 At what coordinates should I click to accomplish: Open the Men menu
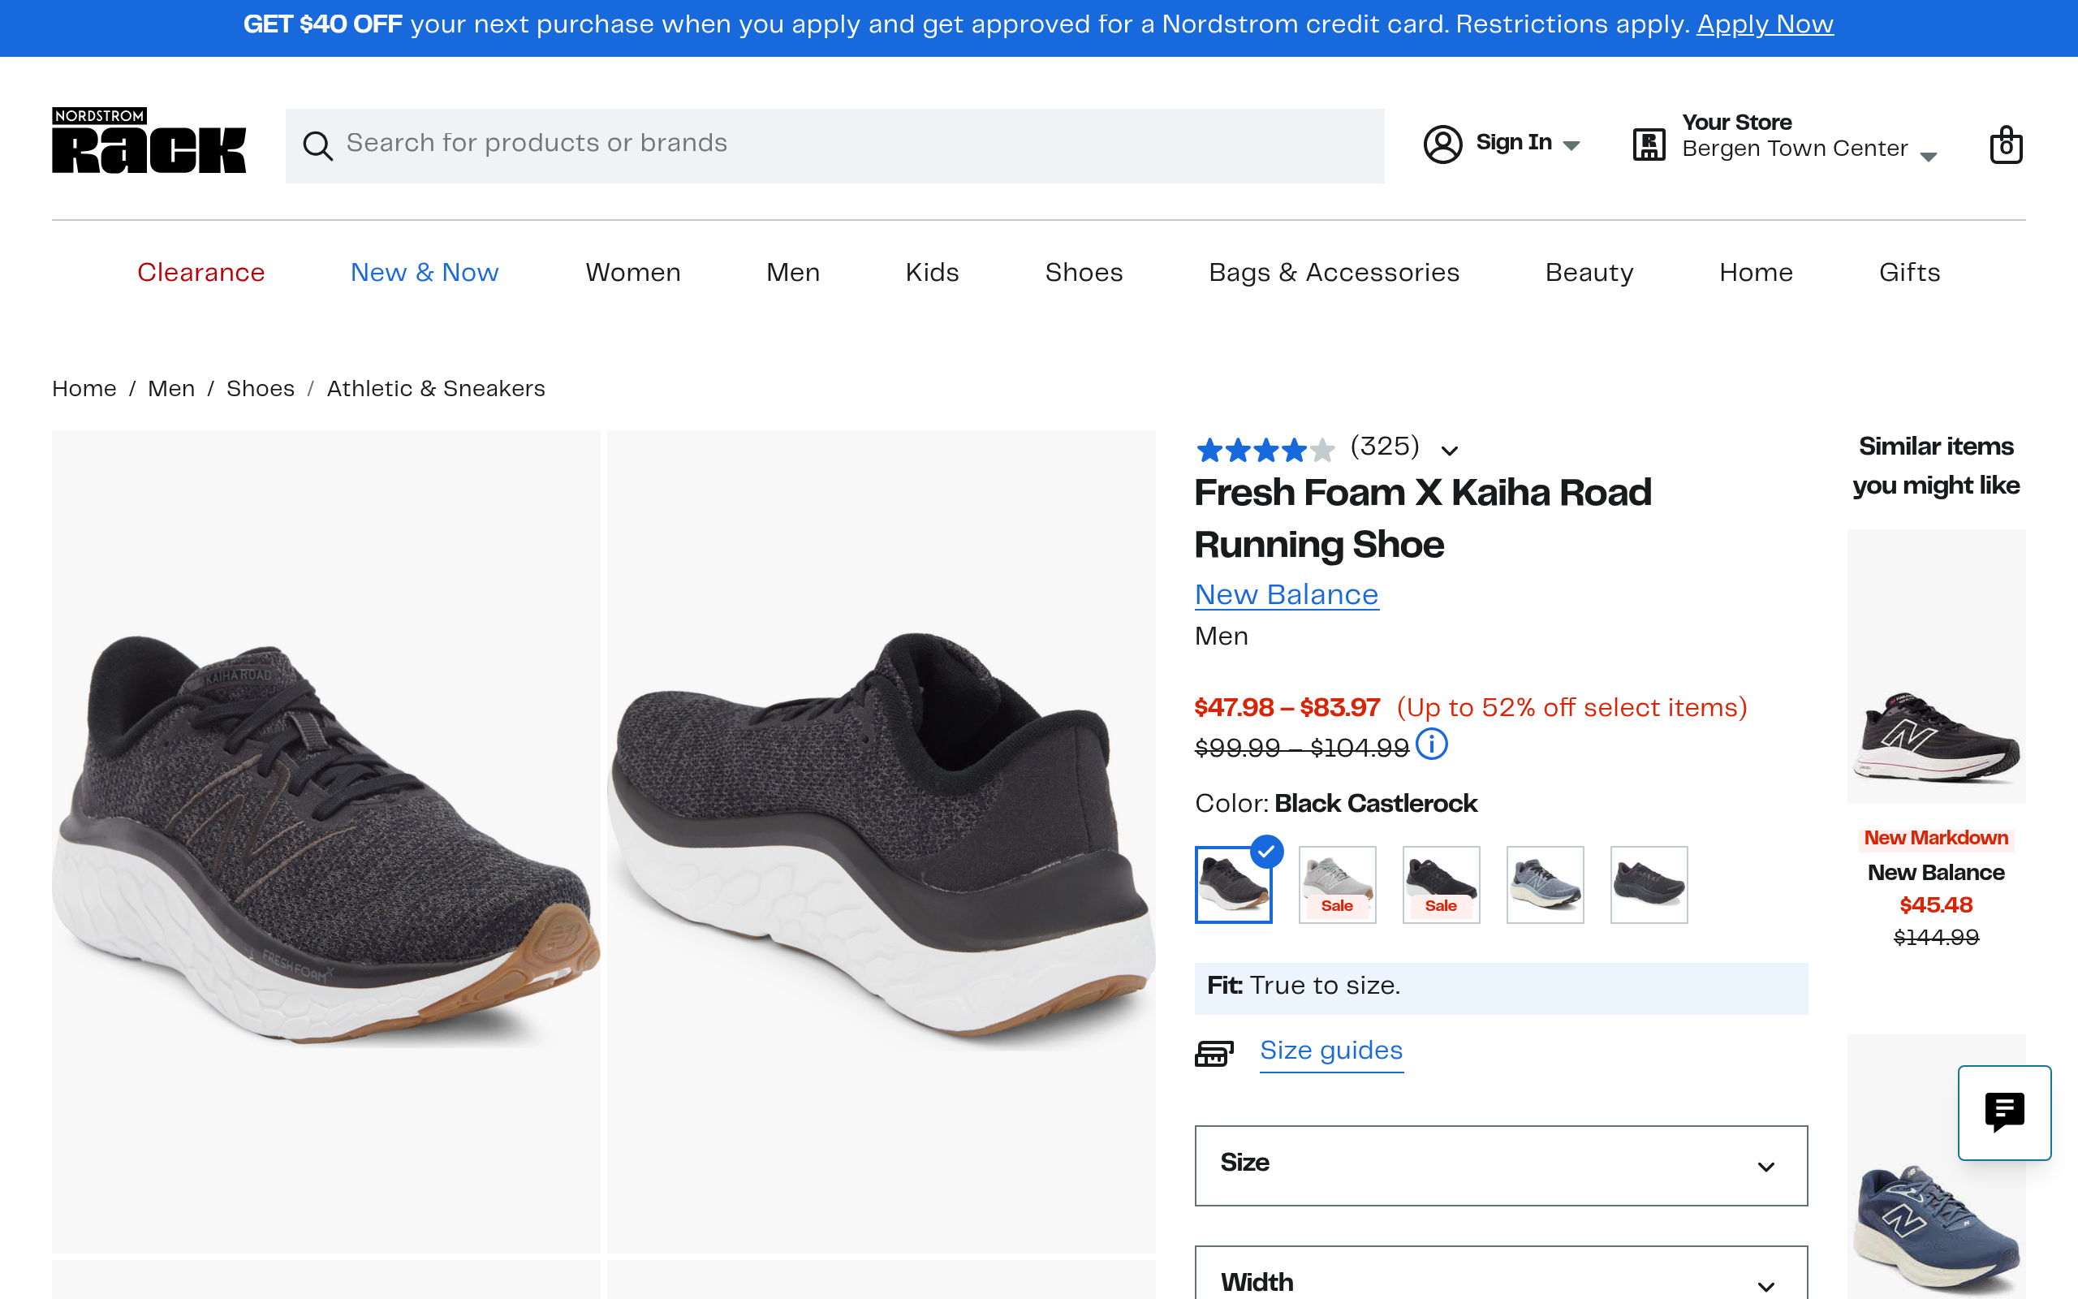tap(792, 272)
